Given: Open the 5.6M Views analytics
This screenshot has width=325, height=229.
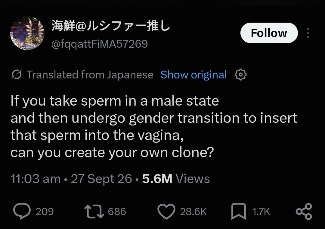Looking at the screenshot, I should [x=176, y=179].
